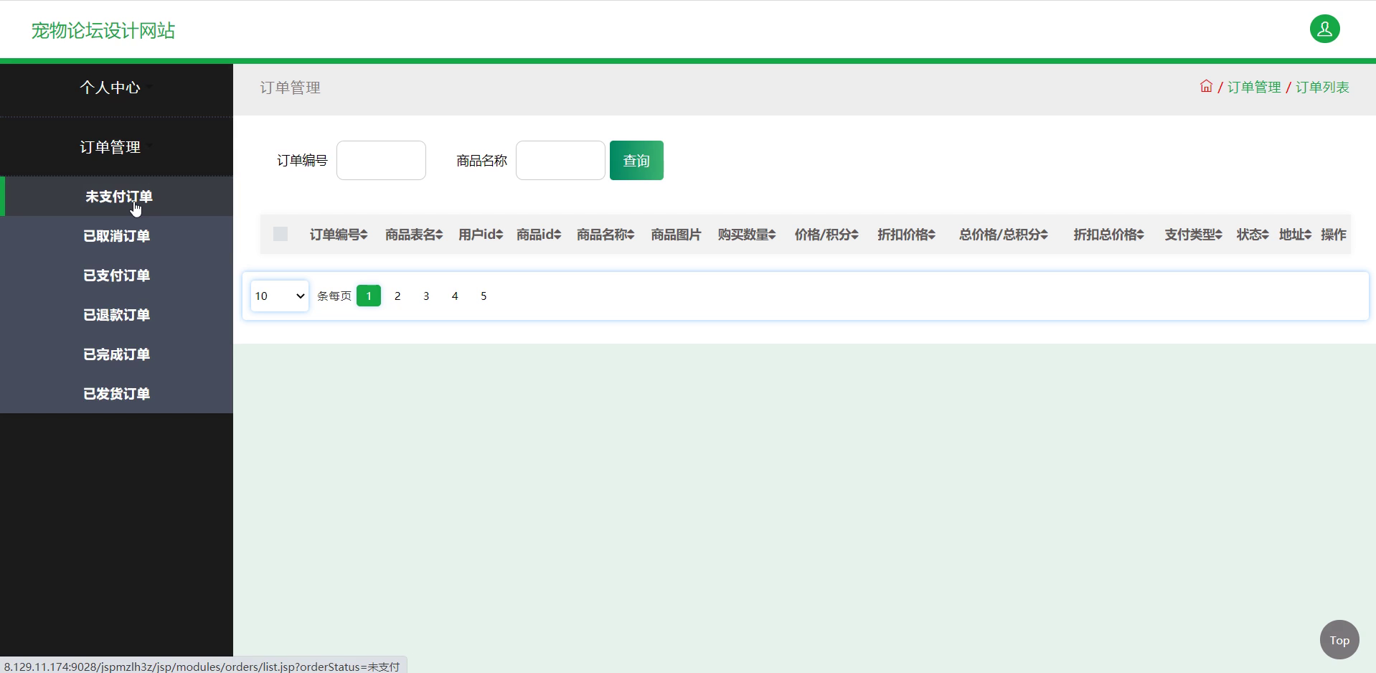Sort table by 购买数量 column
This screenshot has width=1376, height=673.
(x=747, y=234)
